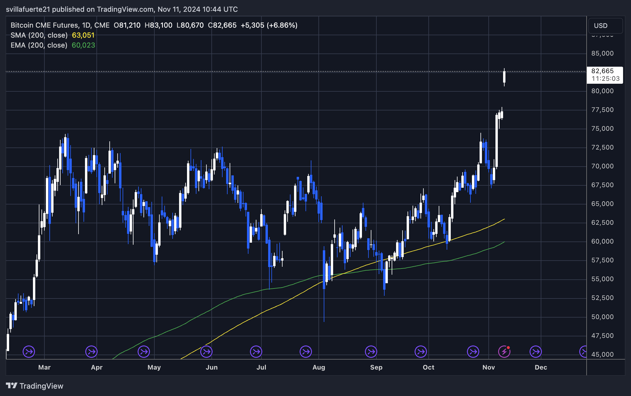631x396 pixels.
Task: Click the 57,500 price axis label
Action: point(602,260)
